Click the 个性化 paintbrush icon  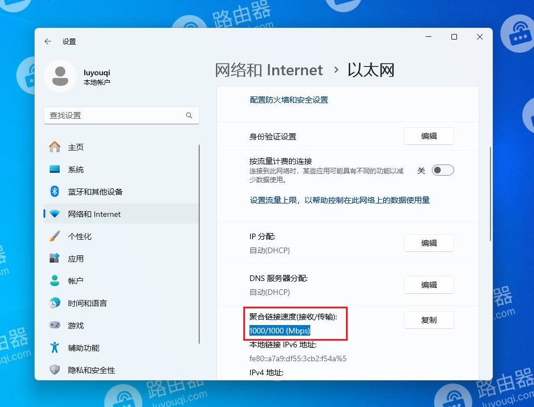point(55,236)
